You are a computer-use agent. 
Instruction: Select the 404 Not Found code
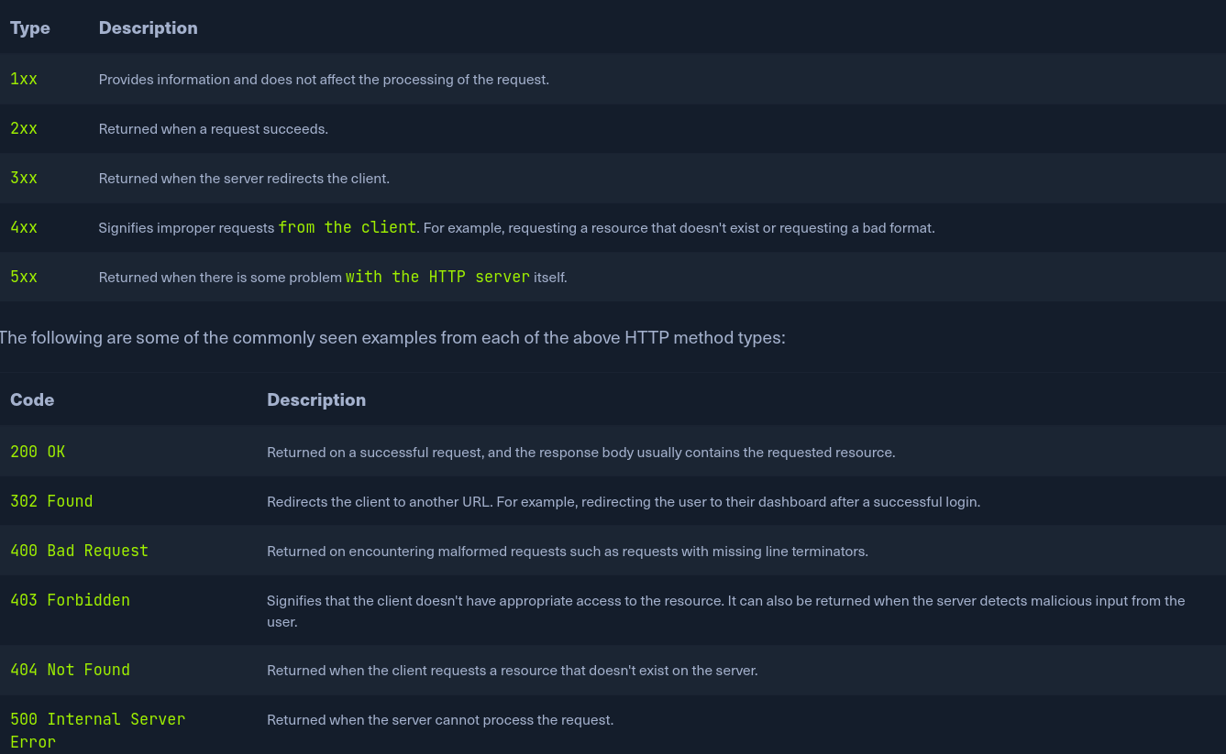point(70,670)
